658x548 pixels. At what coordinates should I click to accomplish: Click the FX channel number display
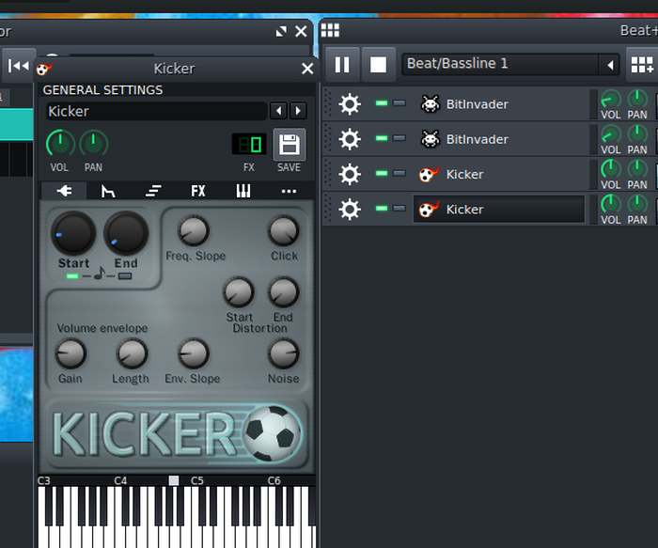tap(249, 145)
